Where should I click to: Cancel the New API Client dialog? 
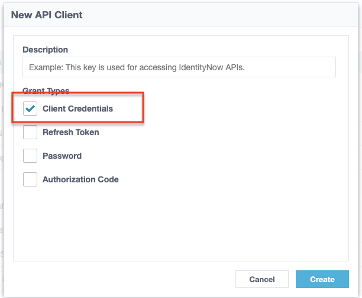tap(261, 279)
